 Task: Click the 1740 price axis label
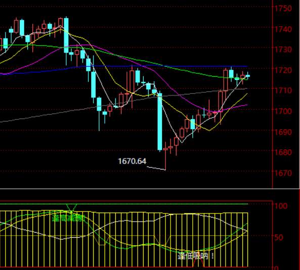point(283,29)
